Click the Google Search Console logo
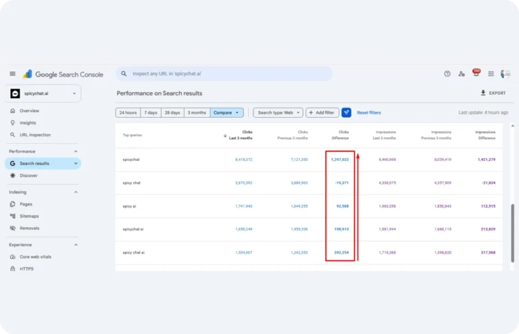 (63, 74)
